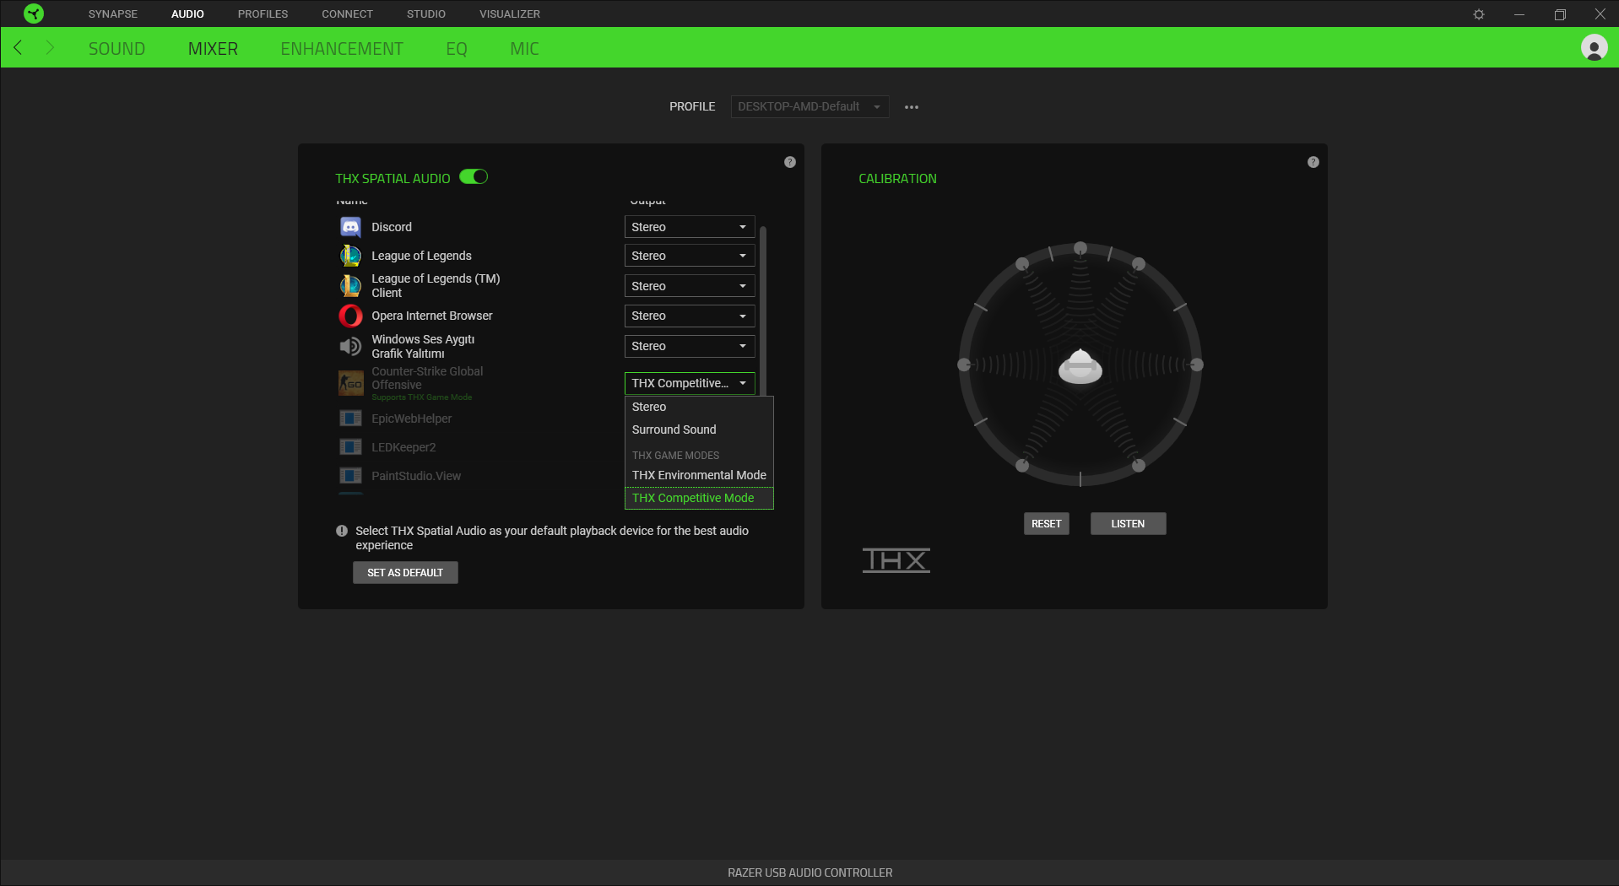Open Discord output dropdown
Image resolution: width=1619 pixels, height=886 pixels.
click(690, 227)
